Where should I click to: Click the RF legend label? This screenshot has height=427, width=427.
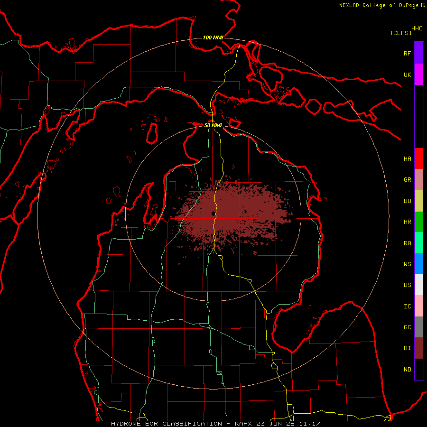pos(408,53)
